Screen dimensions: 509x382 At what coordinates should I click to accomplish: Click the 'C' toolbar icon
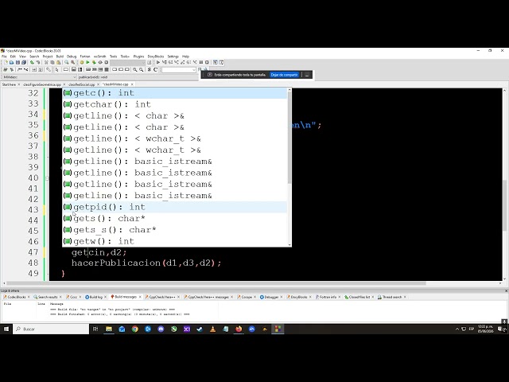[x=156, y=69]
